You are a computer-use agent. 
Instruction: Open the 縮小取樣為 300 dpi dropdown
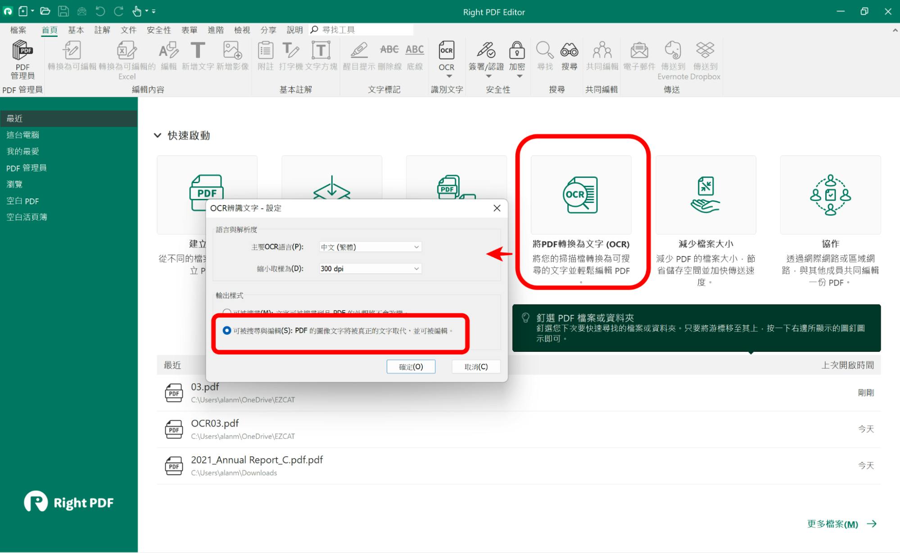(x=370, y=269)
